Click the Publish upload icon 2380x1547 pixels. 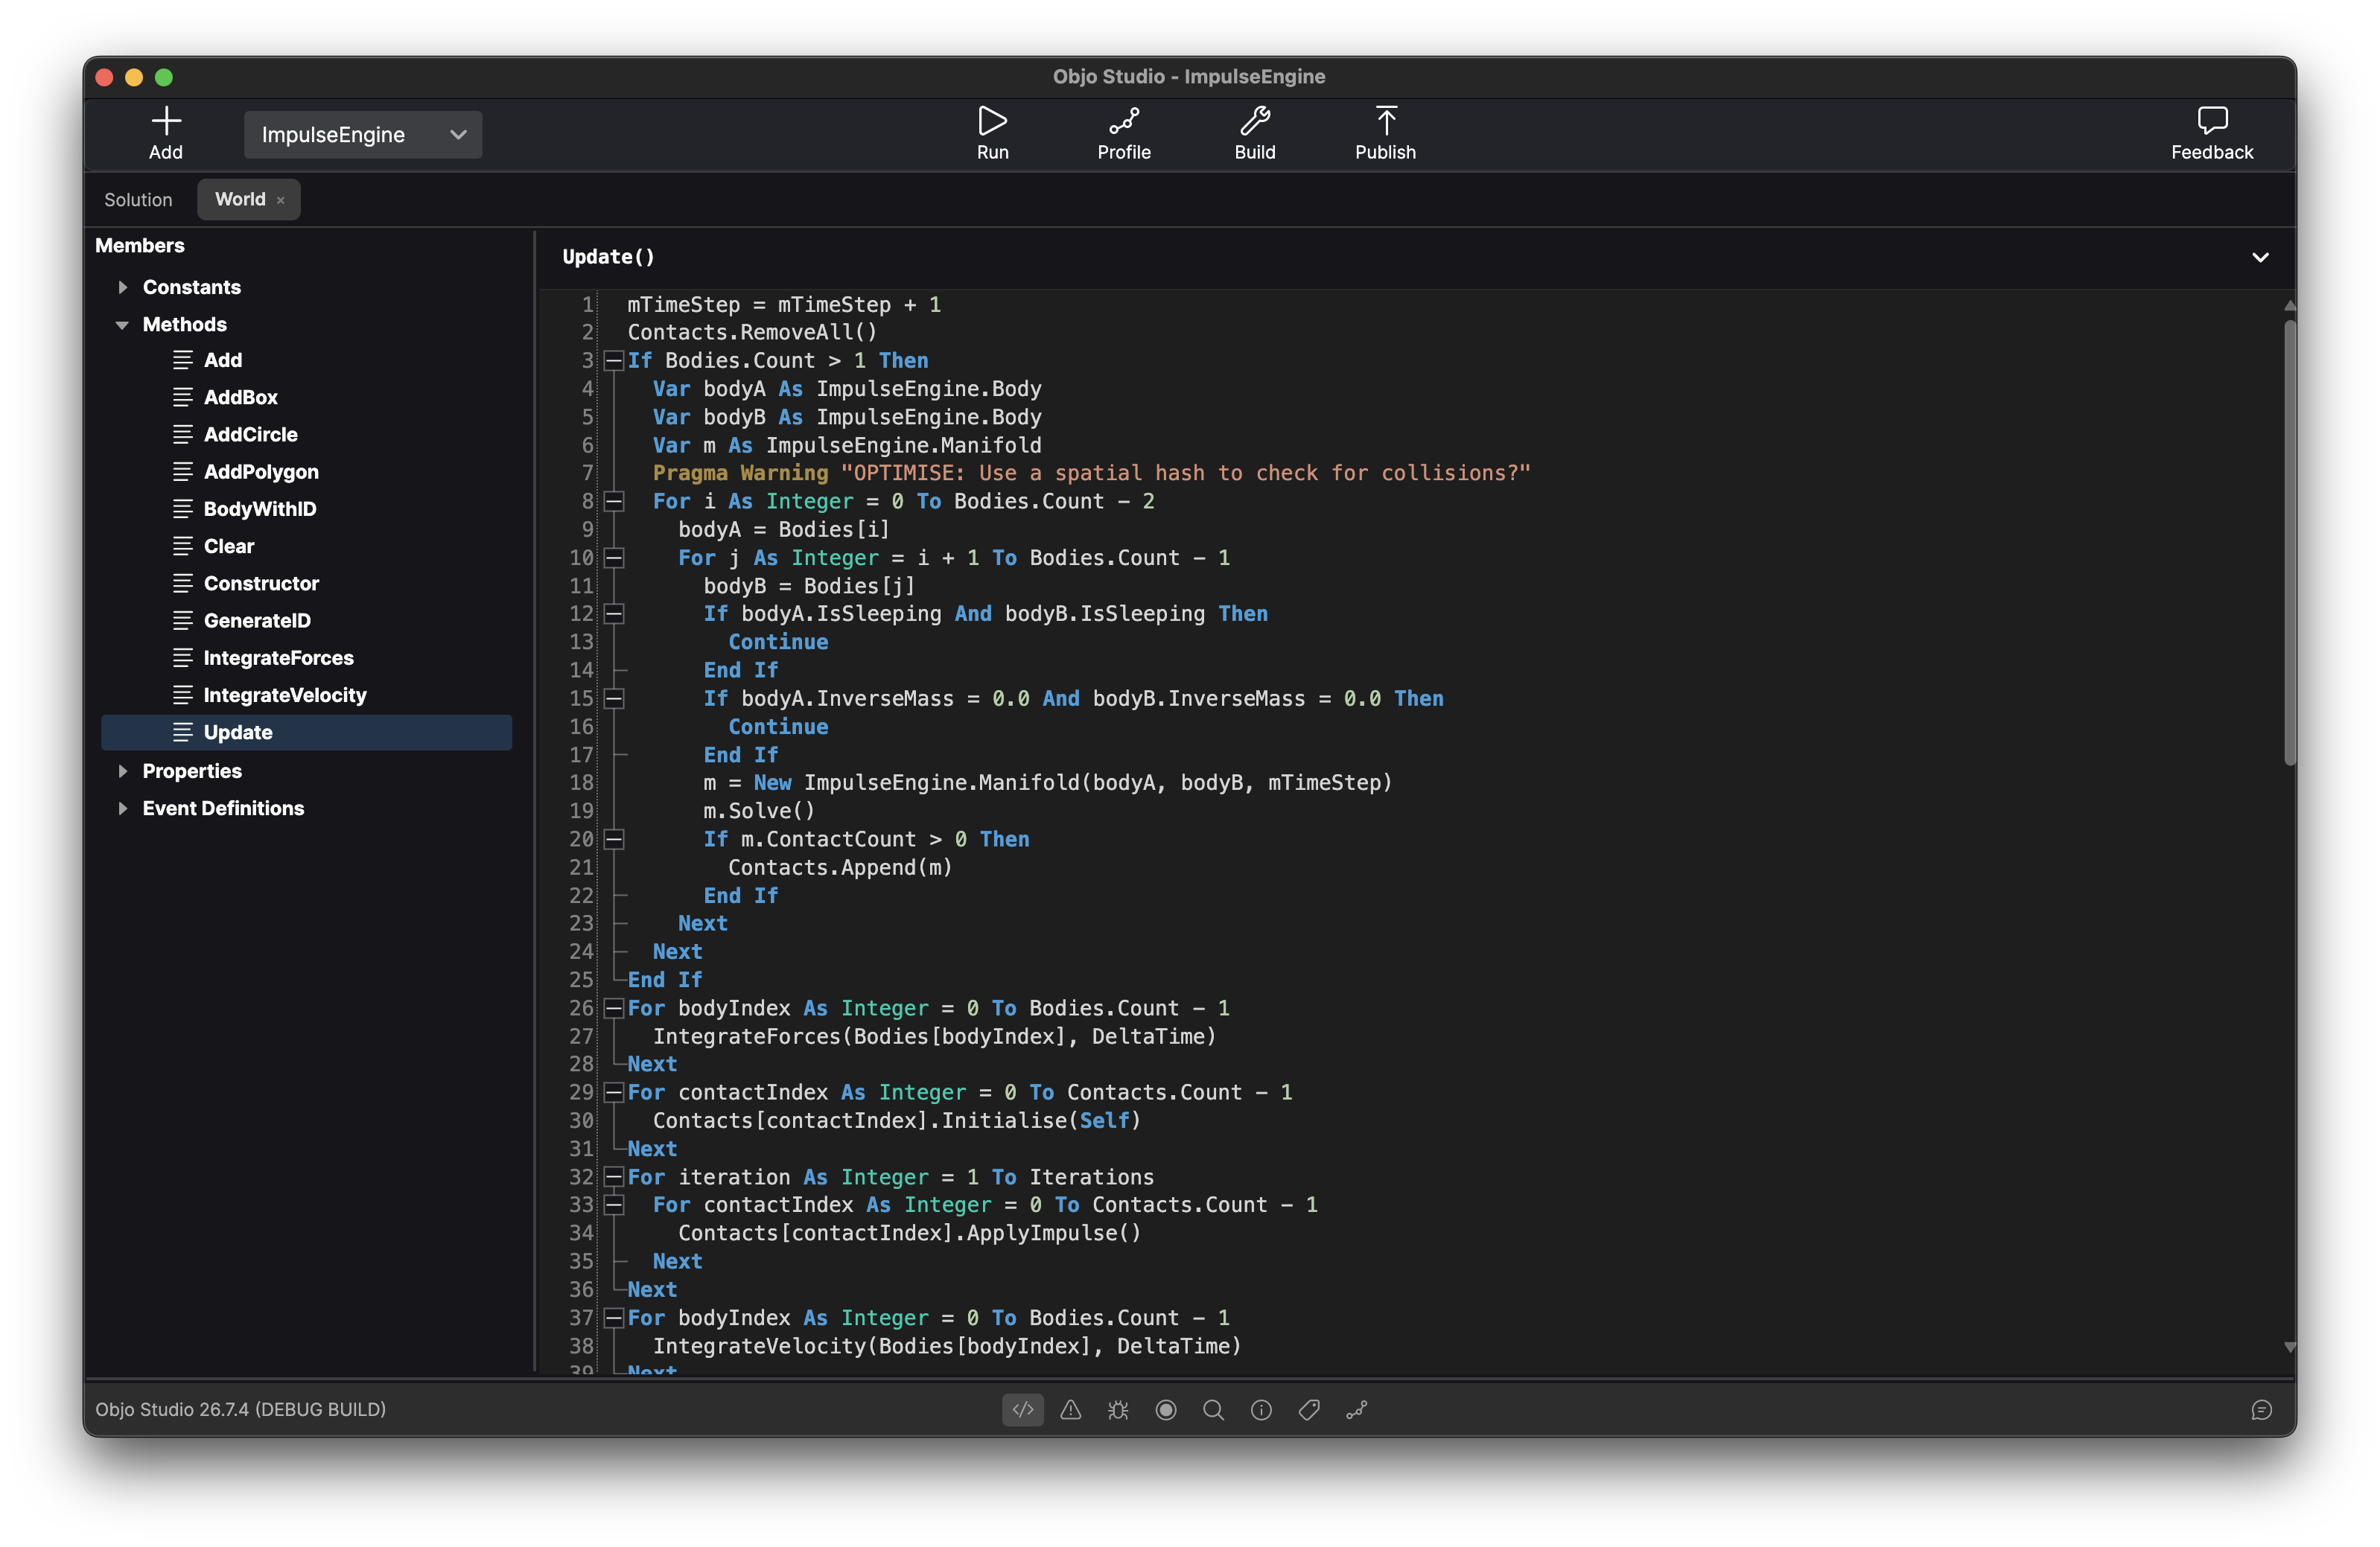click(x=1385, y=122)
